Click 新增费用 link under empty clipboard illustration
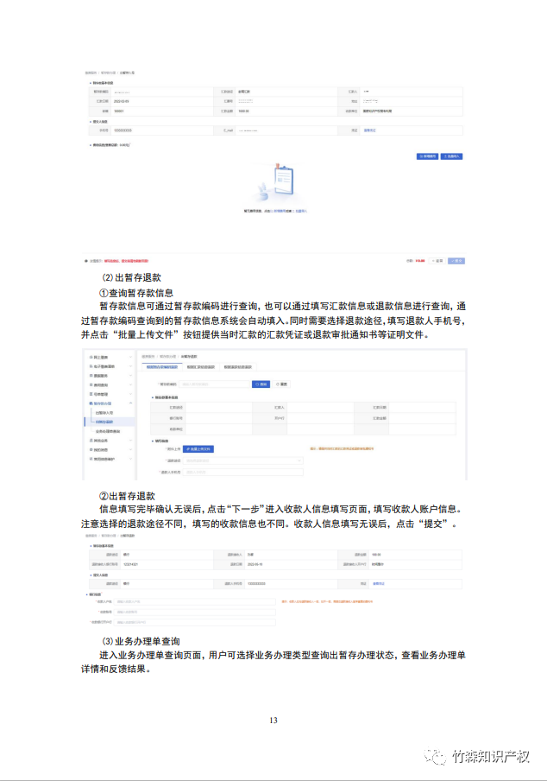 (x=280, y=211)
